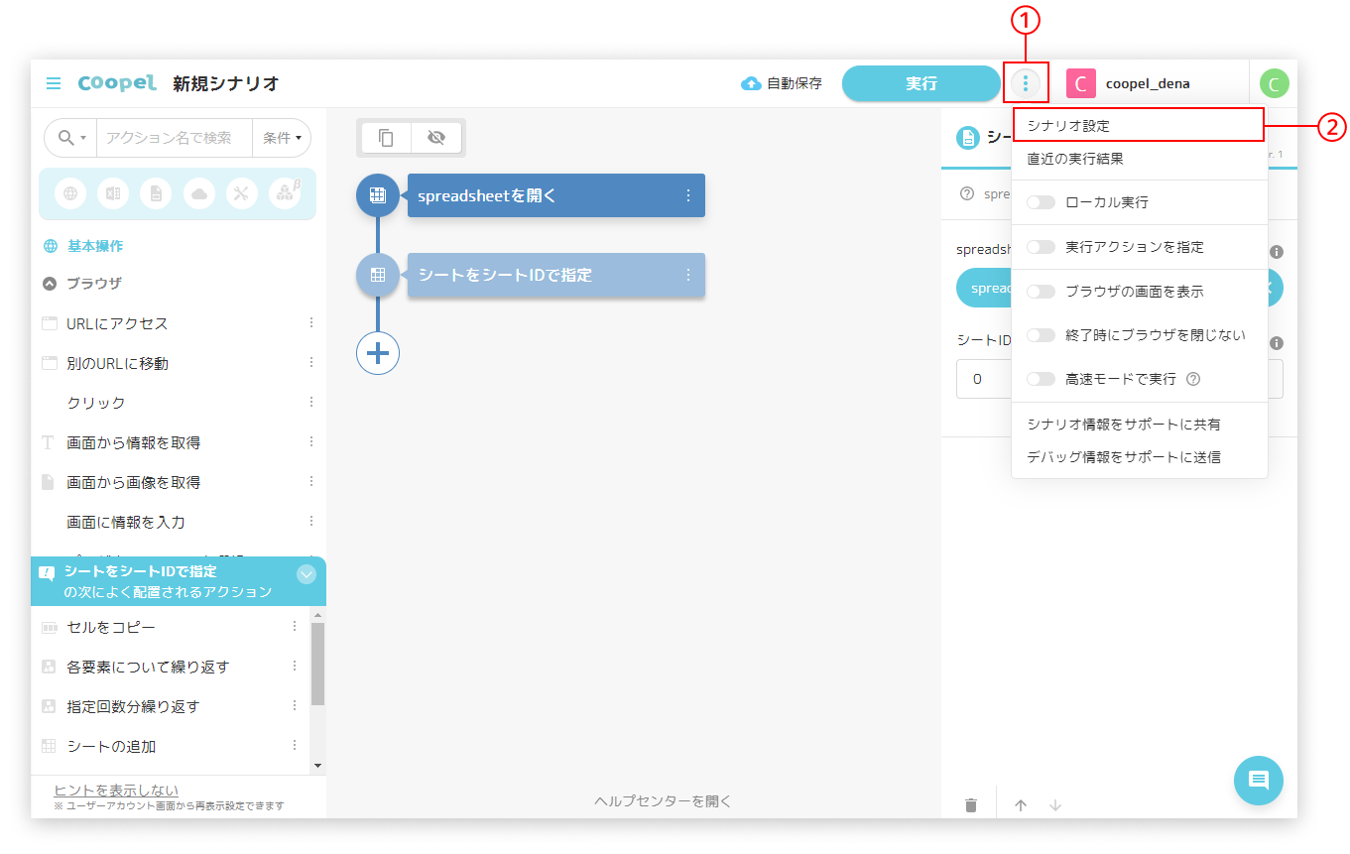Select the tools wrench category icon
Image resolution: width=1350 pixels, height=854 pixels.
click(x=242, y=193)
